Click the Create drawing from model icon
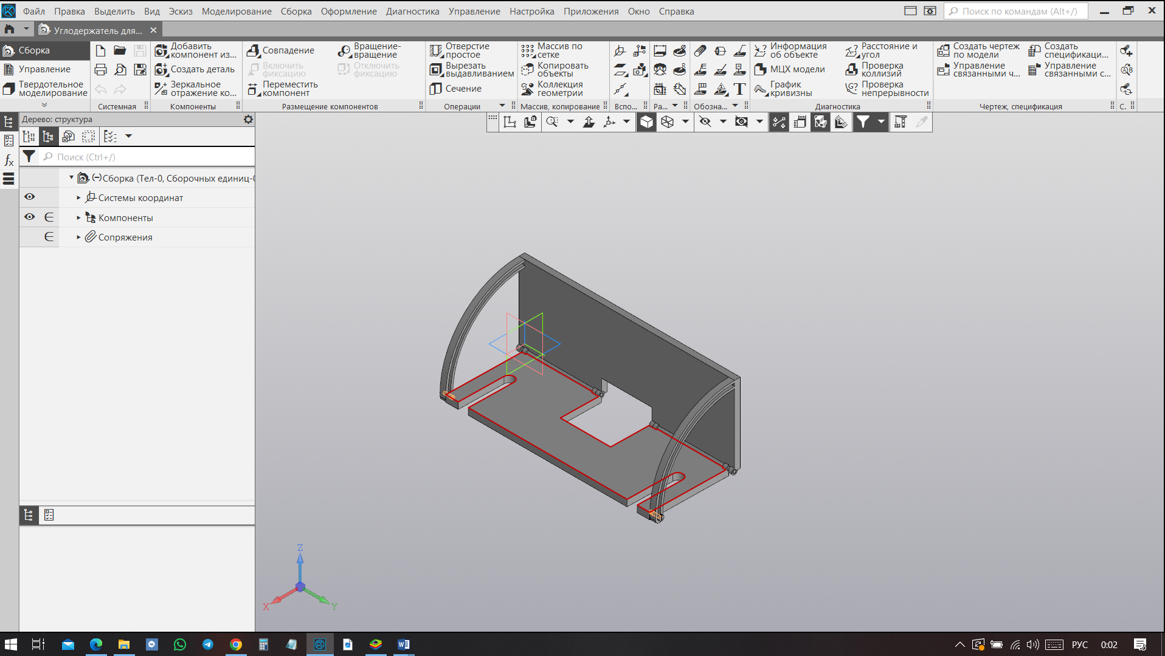Image resolution: width=1165 pixels, height=656 pixels. (943, 50)
